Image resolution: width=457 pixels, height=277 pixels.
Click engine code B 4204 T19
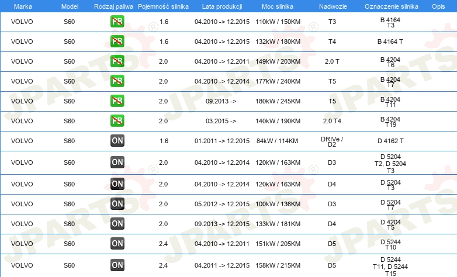pos(390,122)
